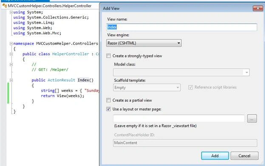Open the Scaffold template Empty dropdown
This screenshot has width=265, height=166.
(x=147, y=87)
